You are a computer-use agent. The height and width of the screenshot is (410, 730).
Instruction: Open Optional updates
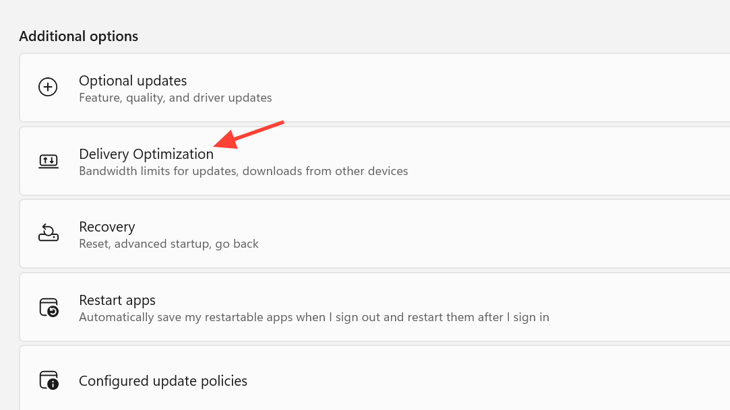(x=133, y=81)
